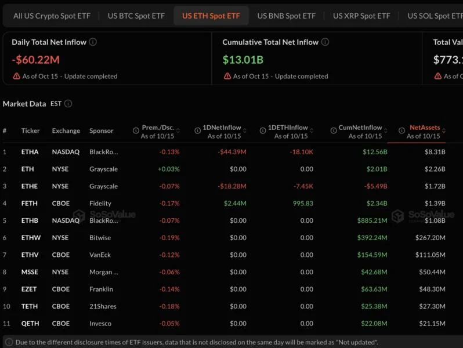Open the US XRP Spot ETF tab
The width and height of the screenshot is (463, 348).
[361, 16]
